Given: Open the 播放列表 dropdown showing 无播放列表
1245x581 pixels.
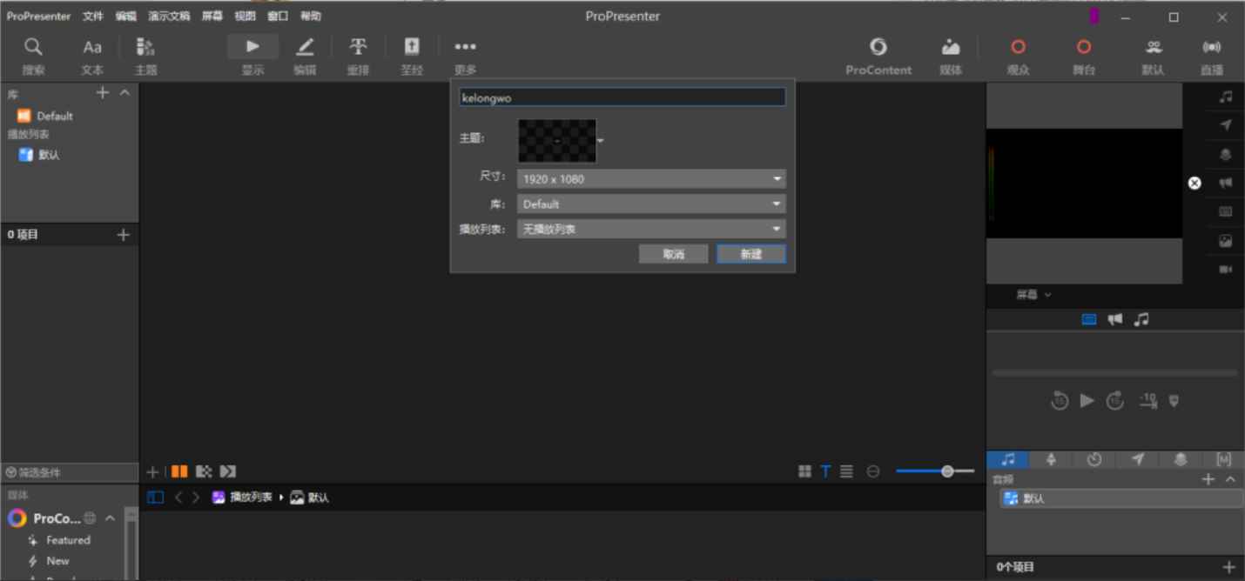Looking at the screenshot, I should (x=650, y=229).
